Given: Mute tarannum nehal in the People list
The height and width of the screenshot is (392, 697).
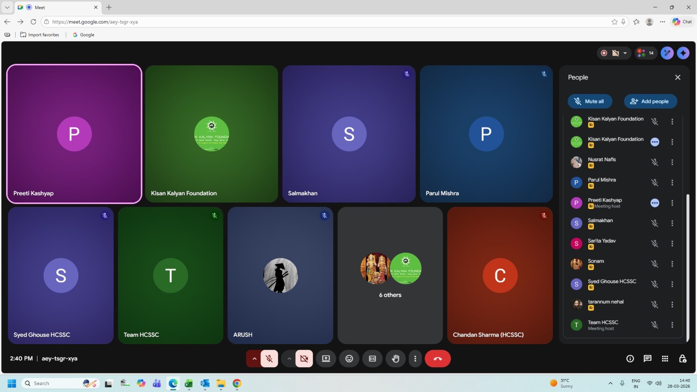Looking at the screenshot, I should click(x=654, y=304).
